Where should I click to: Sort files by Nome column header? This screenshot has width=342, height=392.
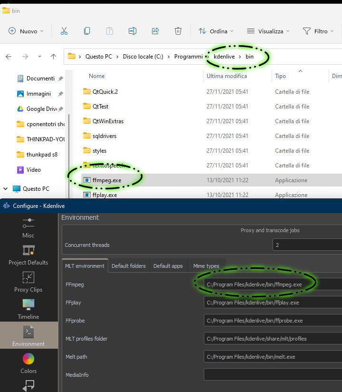[96, 76]
